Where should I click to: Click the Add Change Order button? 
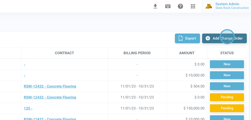(224, 38)
